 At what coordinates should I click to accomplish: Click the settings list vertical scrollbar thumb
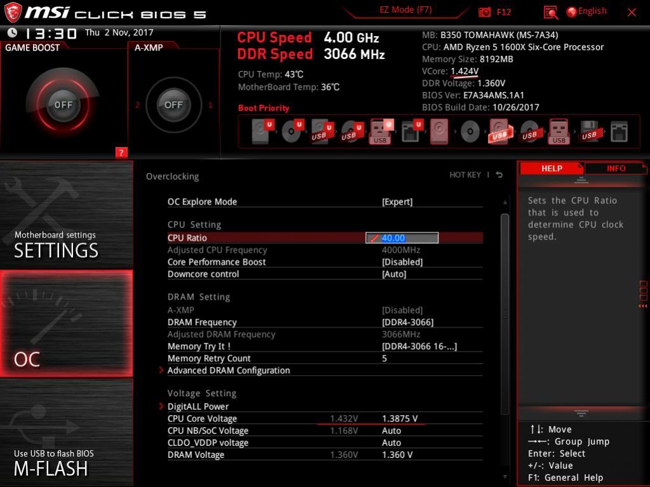[x=504, y=314]
